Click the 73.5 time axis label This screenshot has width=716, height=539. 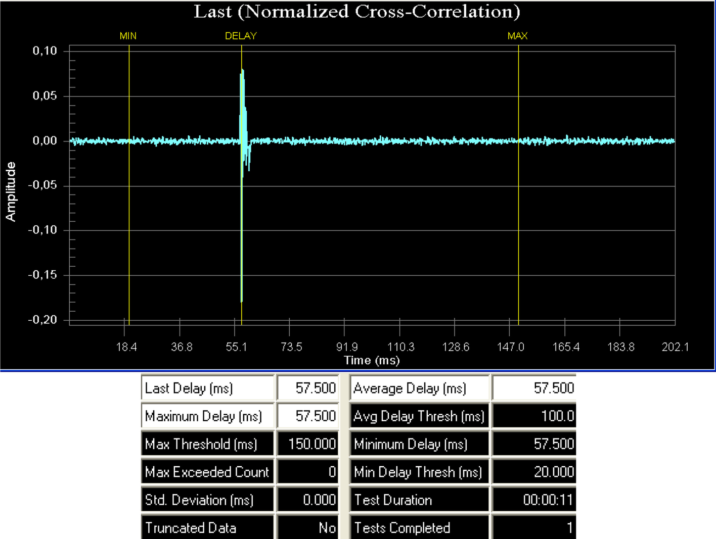pyautogui.click(x=291, y=347)
